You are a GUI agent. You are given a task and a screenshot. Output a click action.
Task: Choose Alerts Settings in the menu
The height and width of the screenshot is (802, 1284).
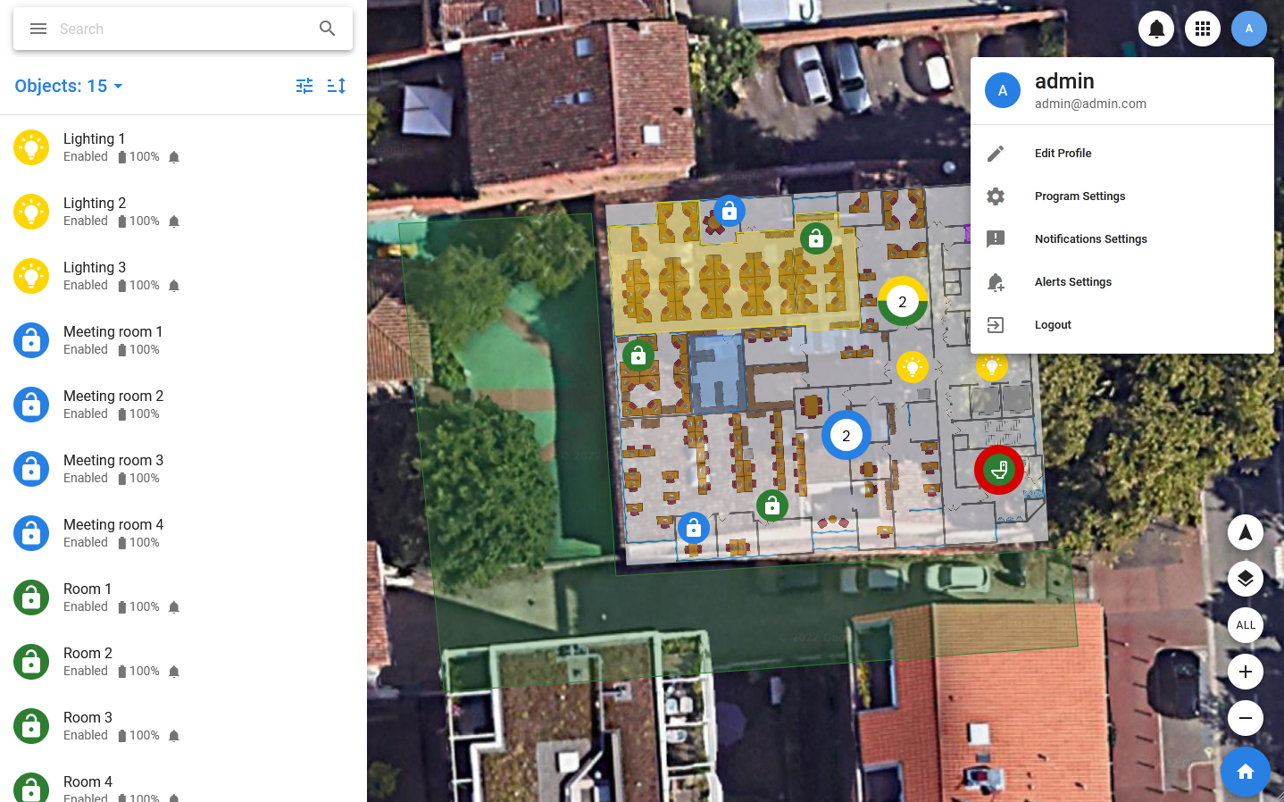1072,282
